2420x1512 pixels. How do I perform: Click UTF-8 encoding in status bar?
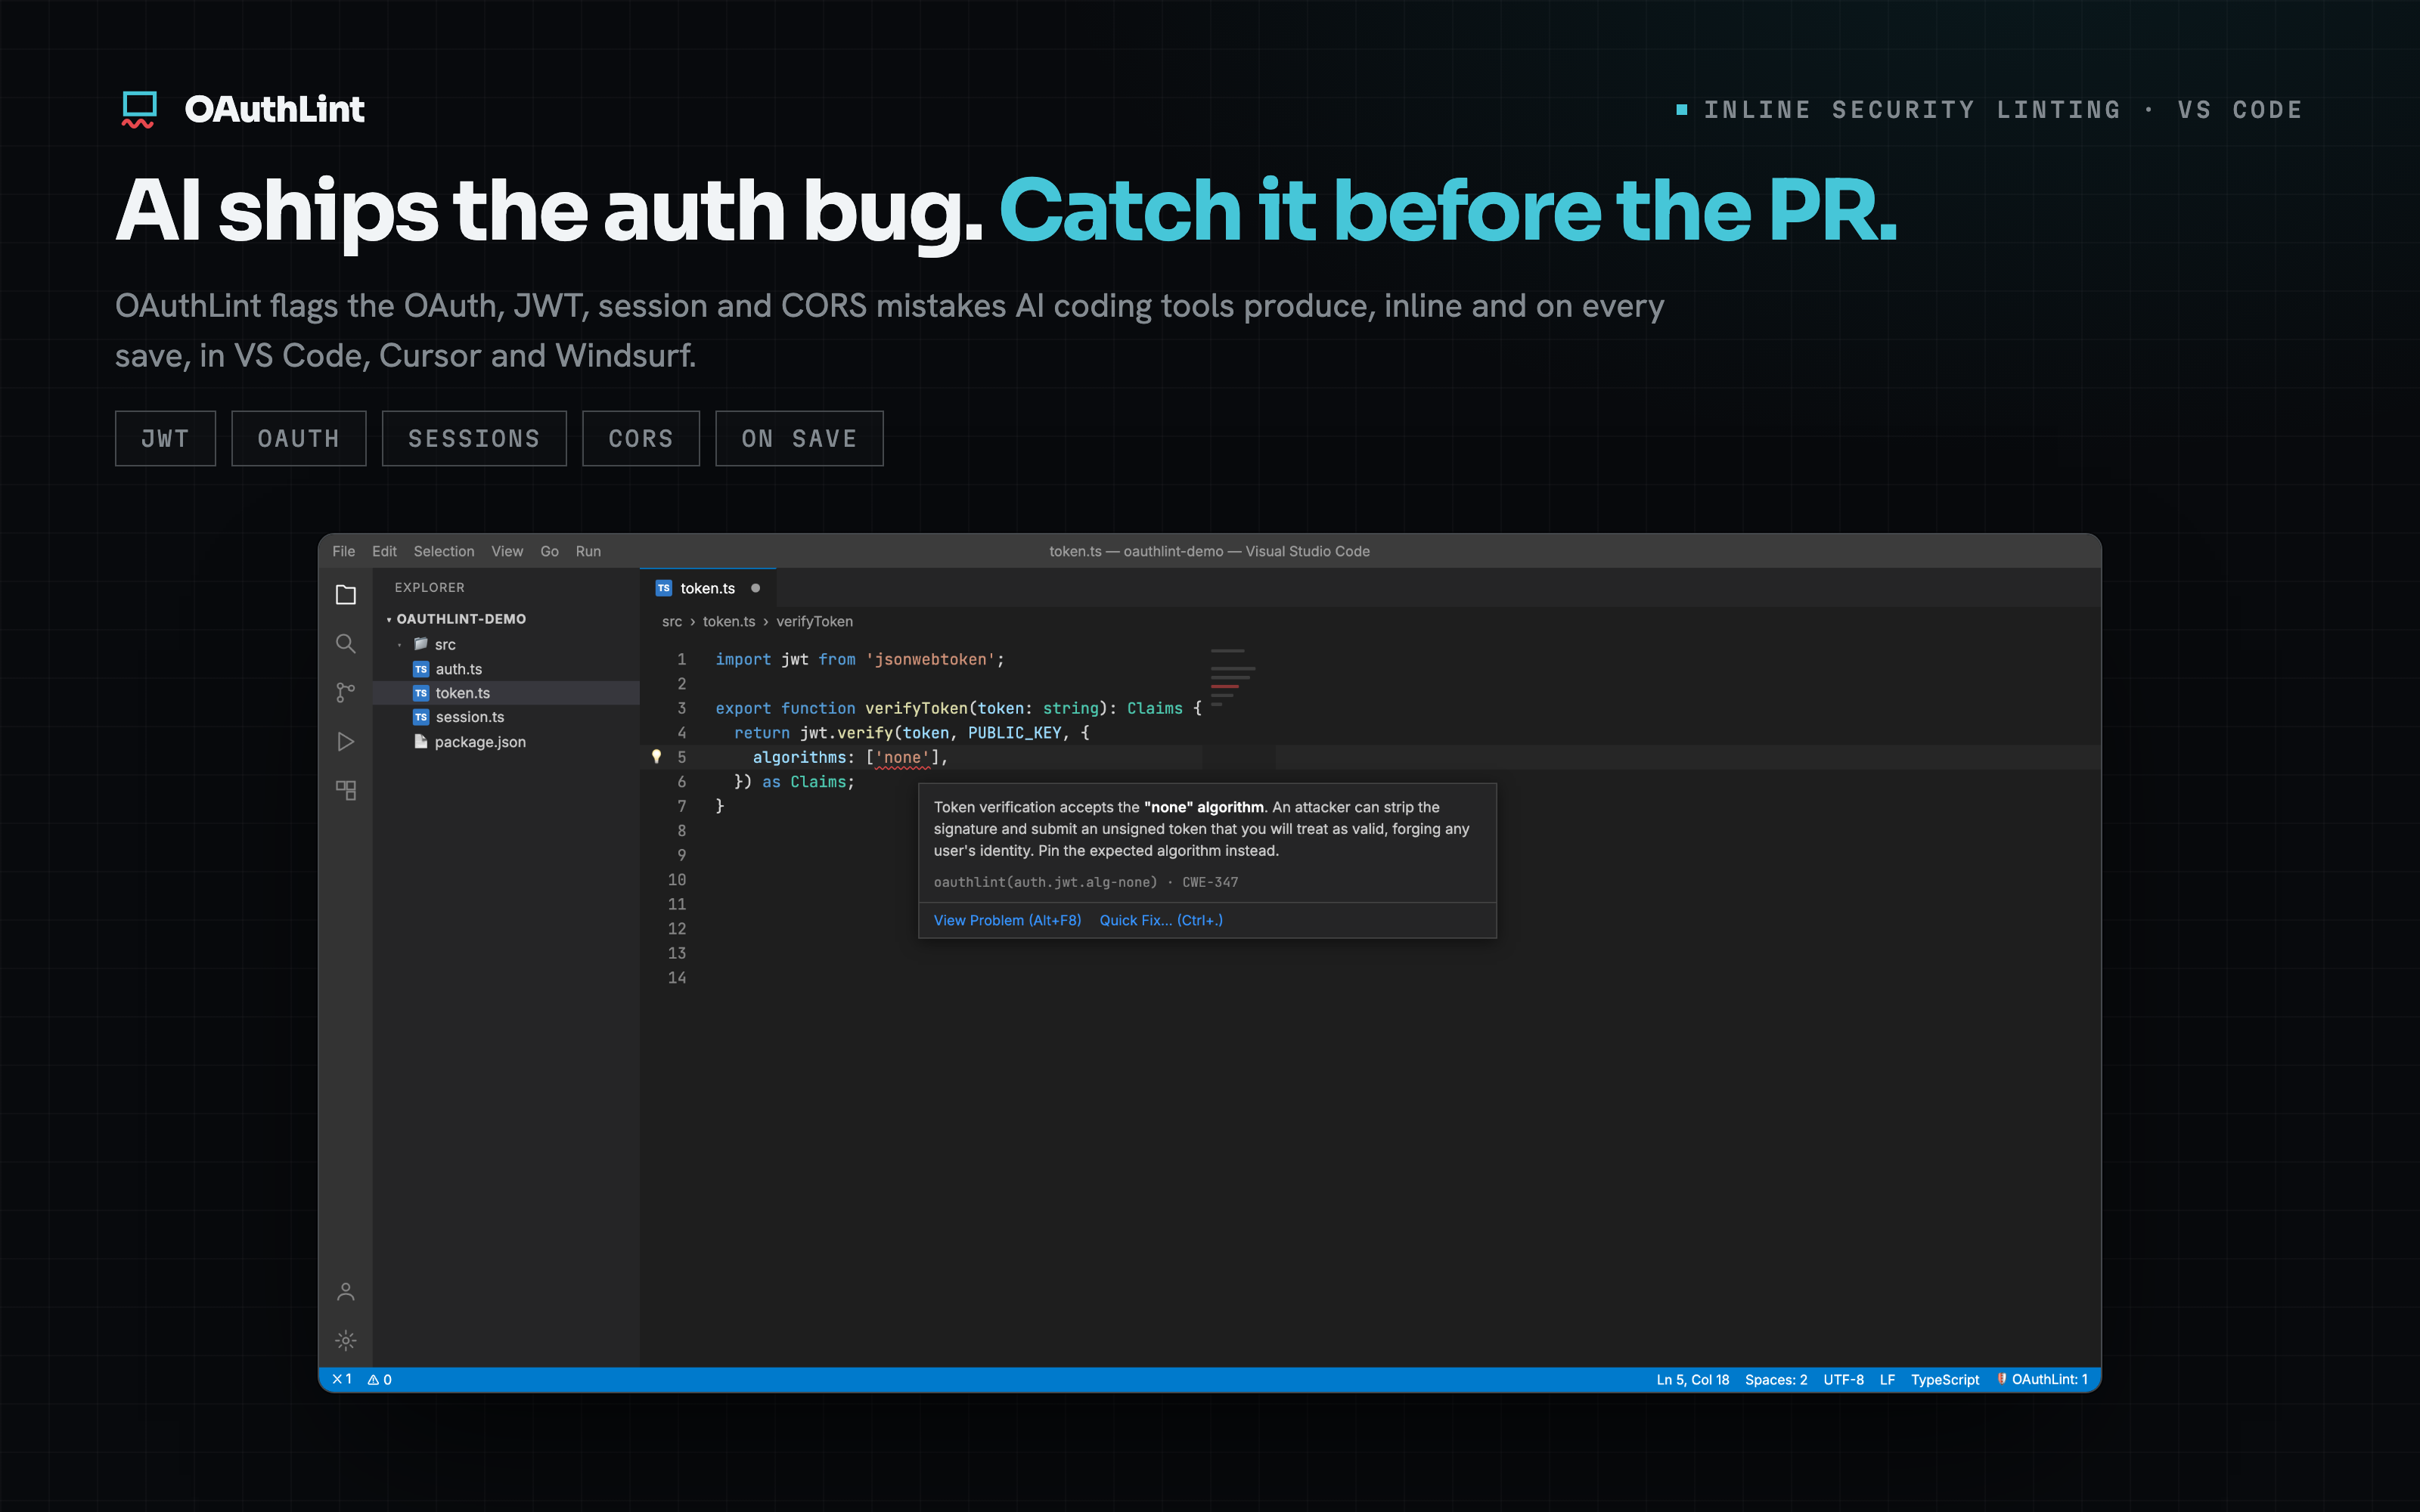coord(1843,1379)
